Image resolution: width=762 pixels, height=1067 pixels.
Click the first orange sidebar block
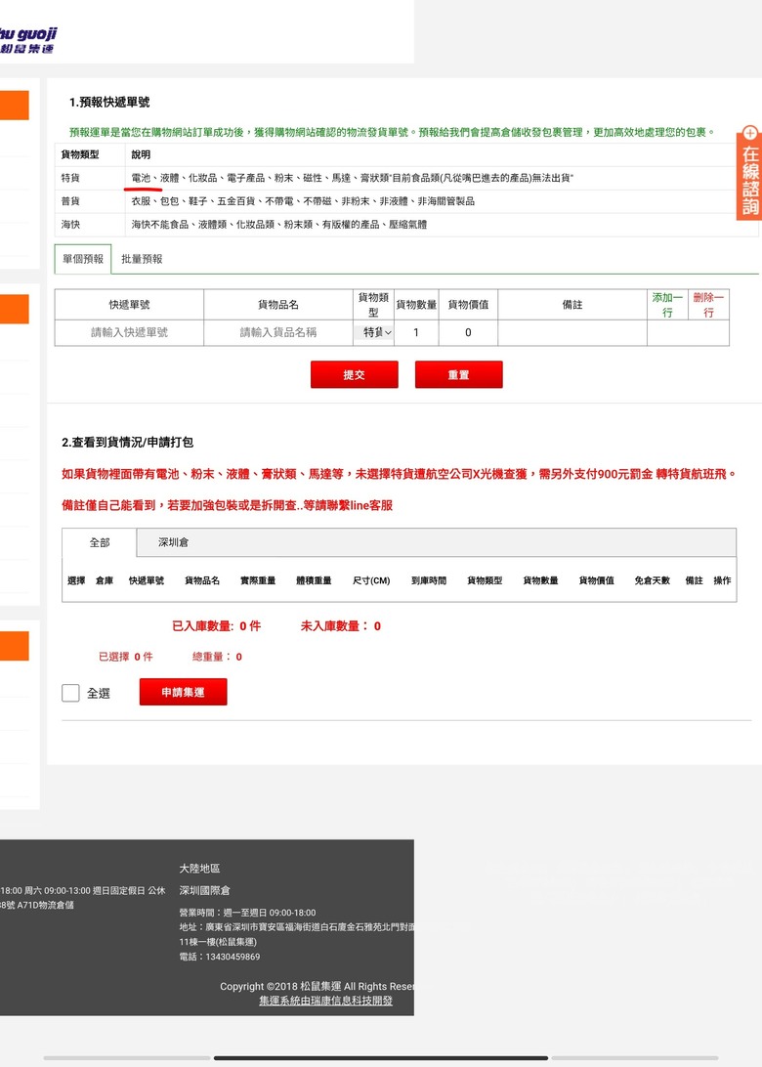(x=15, y=106)
